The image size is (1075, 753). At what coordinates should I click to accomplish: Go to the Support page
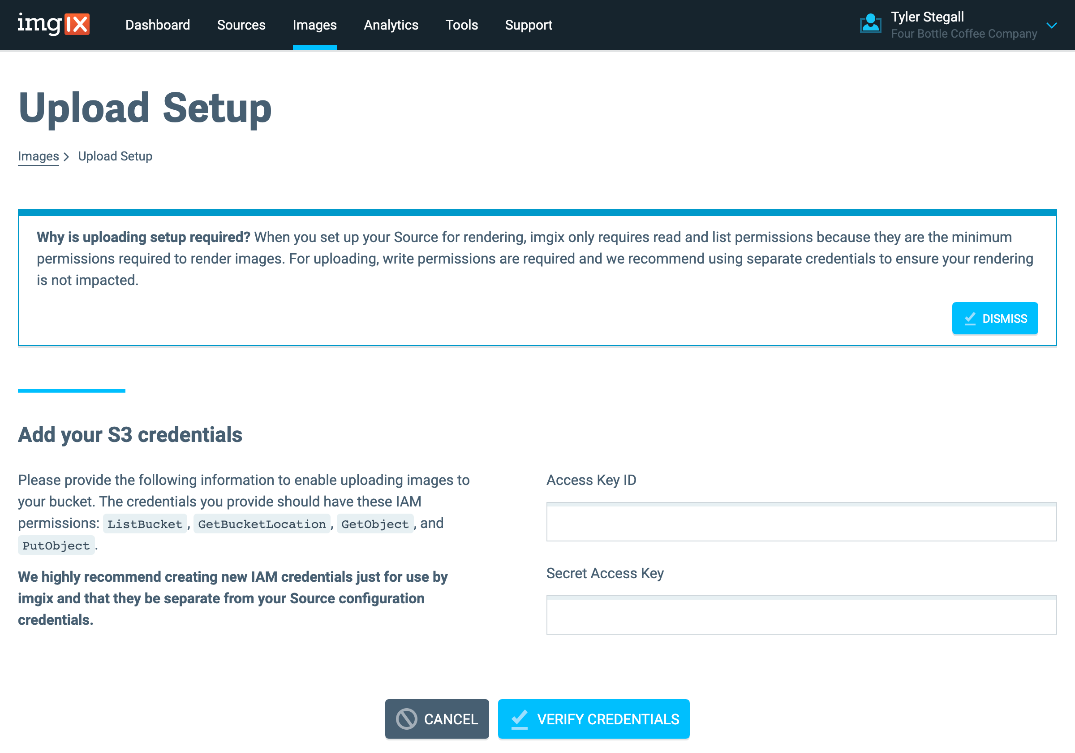point(529,25)
